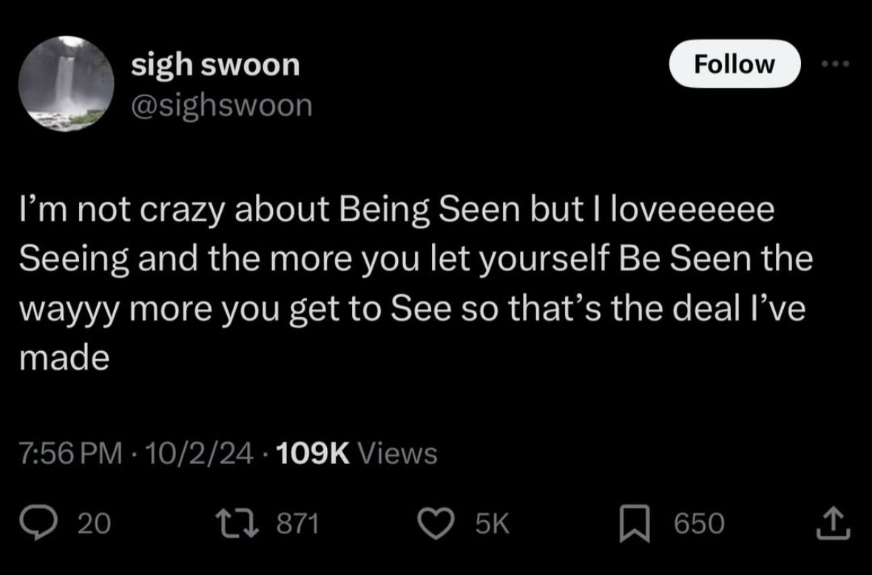Click the tweet's first line of text
Image resolution: width=872 pixels, height=575 pixels.
396,211
